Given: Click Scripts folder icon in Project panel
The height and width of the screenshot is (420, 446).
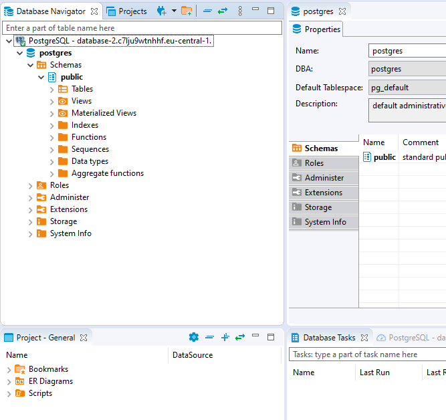Looking at the screenshot, I should point(20,393).
